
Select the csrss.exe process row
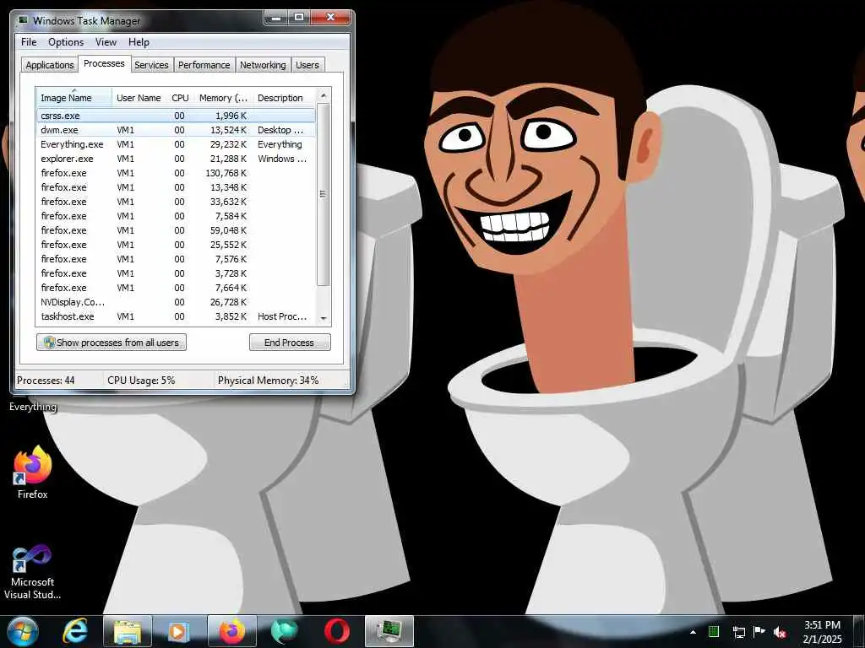pos(176,116)
